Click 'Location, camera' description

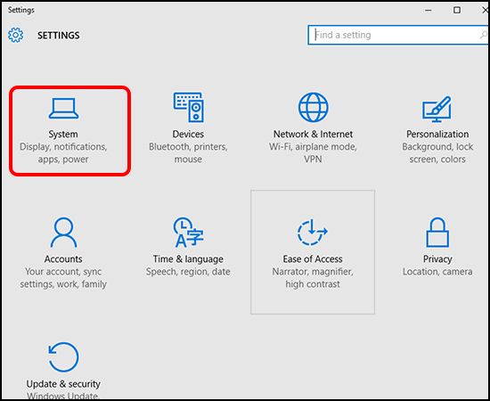(x=437, y=272)
